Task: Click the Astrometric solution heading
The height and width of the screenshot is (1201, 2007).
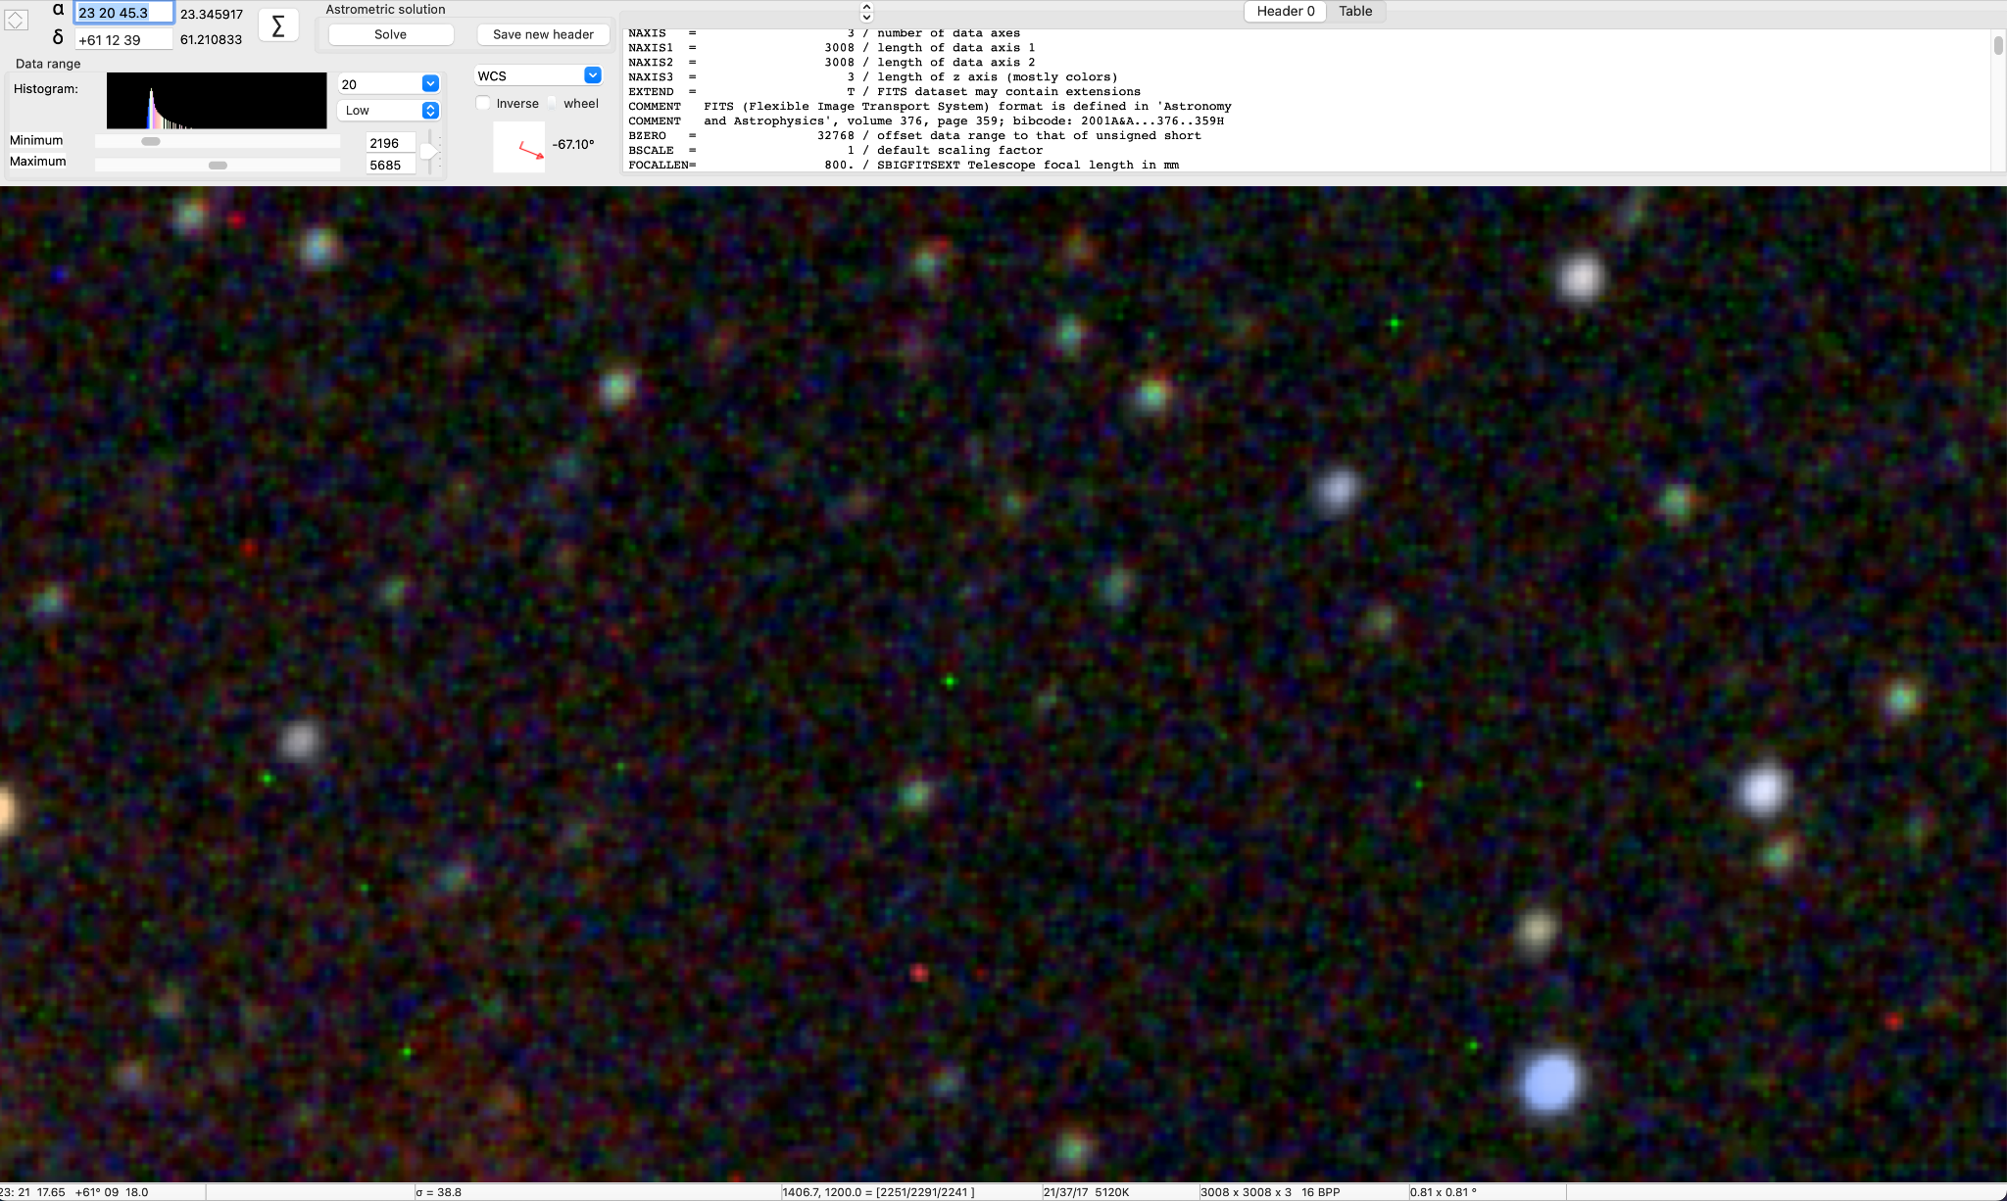Action: pos(385,9)
